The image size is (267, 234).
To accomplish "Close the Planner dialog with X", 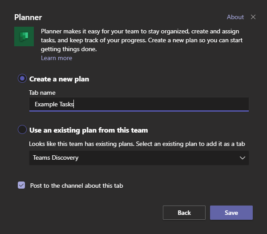I will (x=253, y=17).
